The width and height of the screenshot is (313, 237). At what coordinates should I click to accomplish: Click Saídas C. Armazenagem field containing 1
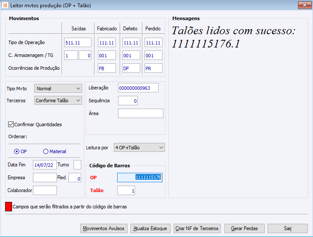click(x=71, y=55)
